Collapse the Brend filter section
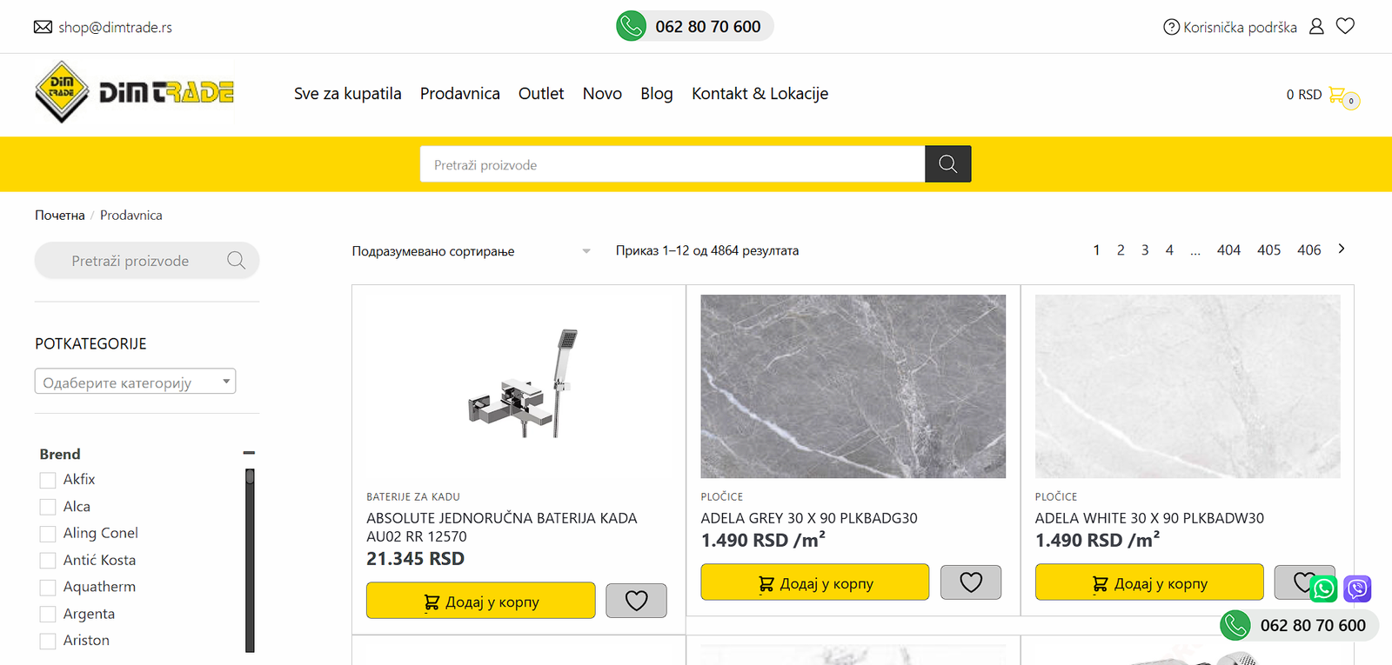 [249, 453]
